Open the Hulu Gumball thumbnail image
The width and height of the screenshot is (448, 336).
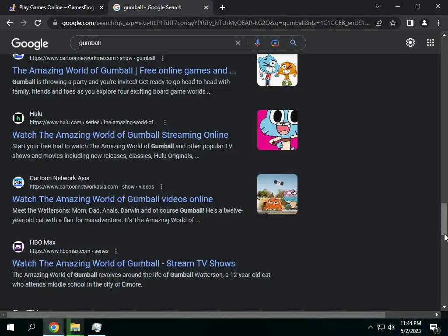coord(277,130)
